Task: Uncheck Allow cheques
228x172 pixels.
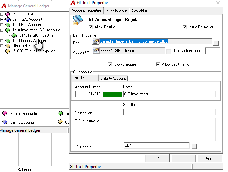Action: point(110,64)
